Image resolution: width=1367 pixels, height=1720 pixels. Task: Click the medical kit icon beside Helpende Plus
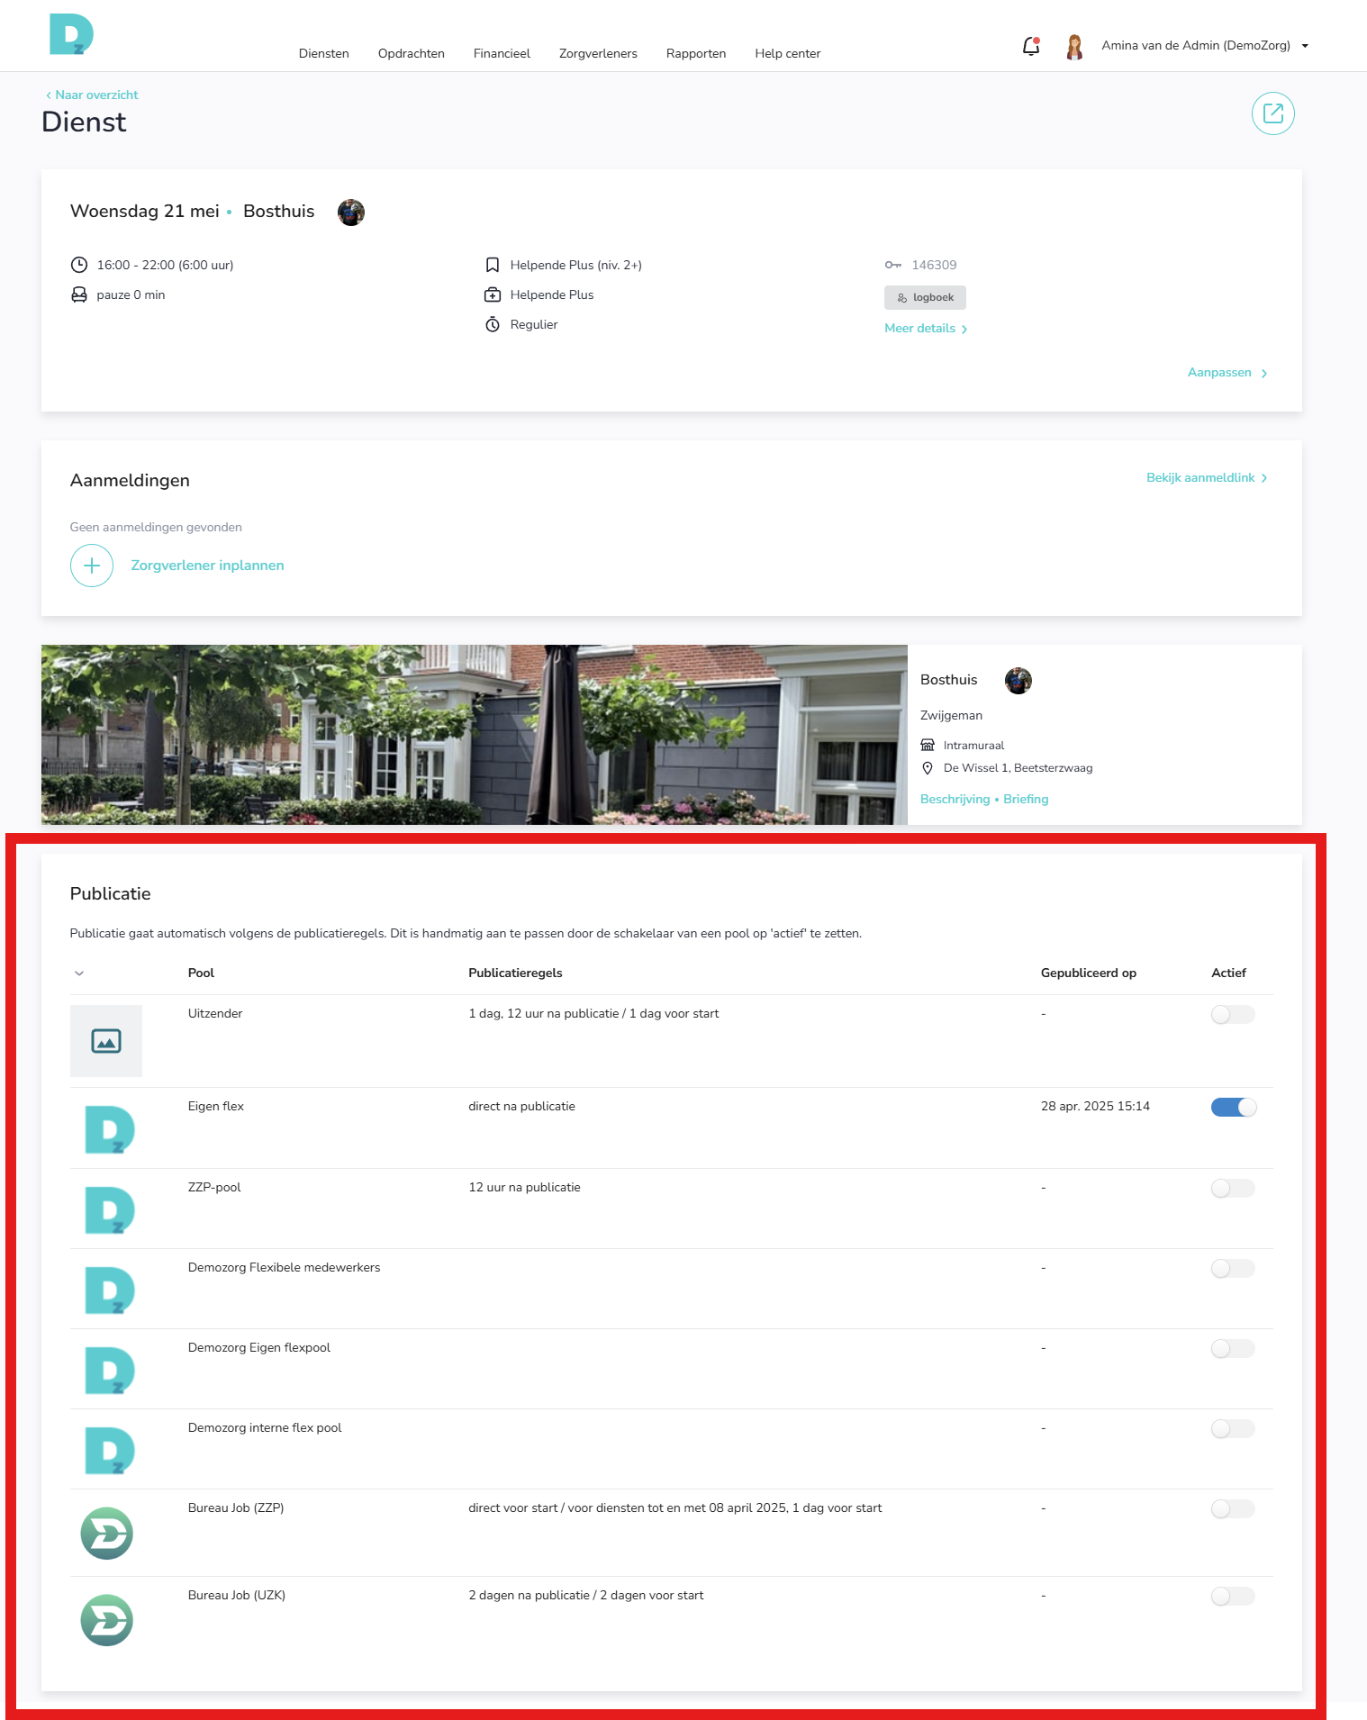[493, 294]
